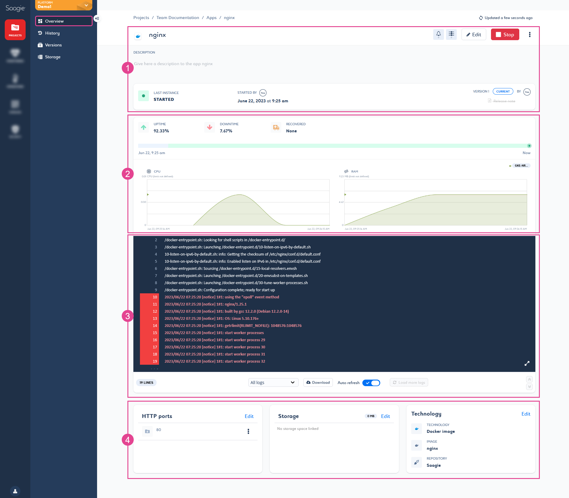The height and width of the screenshot is (498, 569).
Task: Click the port 80 icon
Action: pyautogui.click(x=147, y=431)
